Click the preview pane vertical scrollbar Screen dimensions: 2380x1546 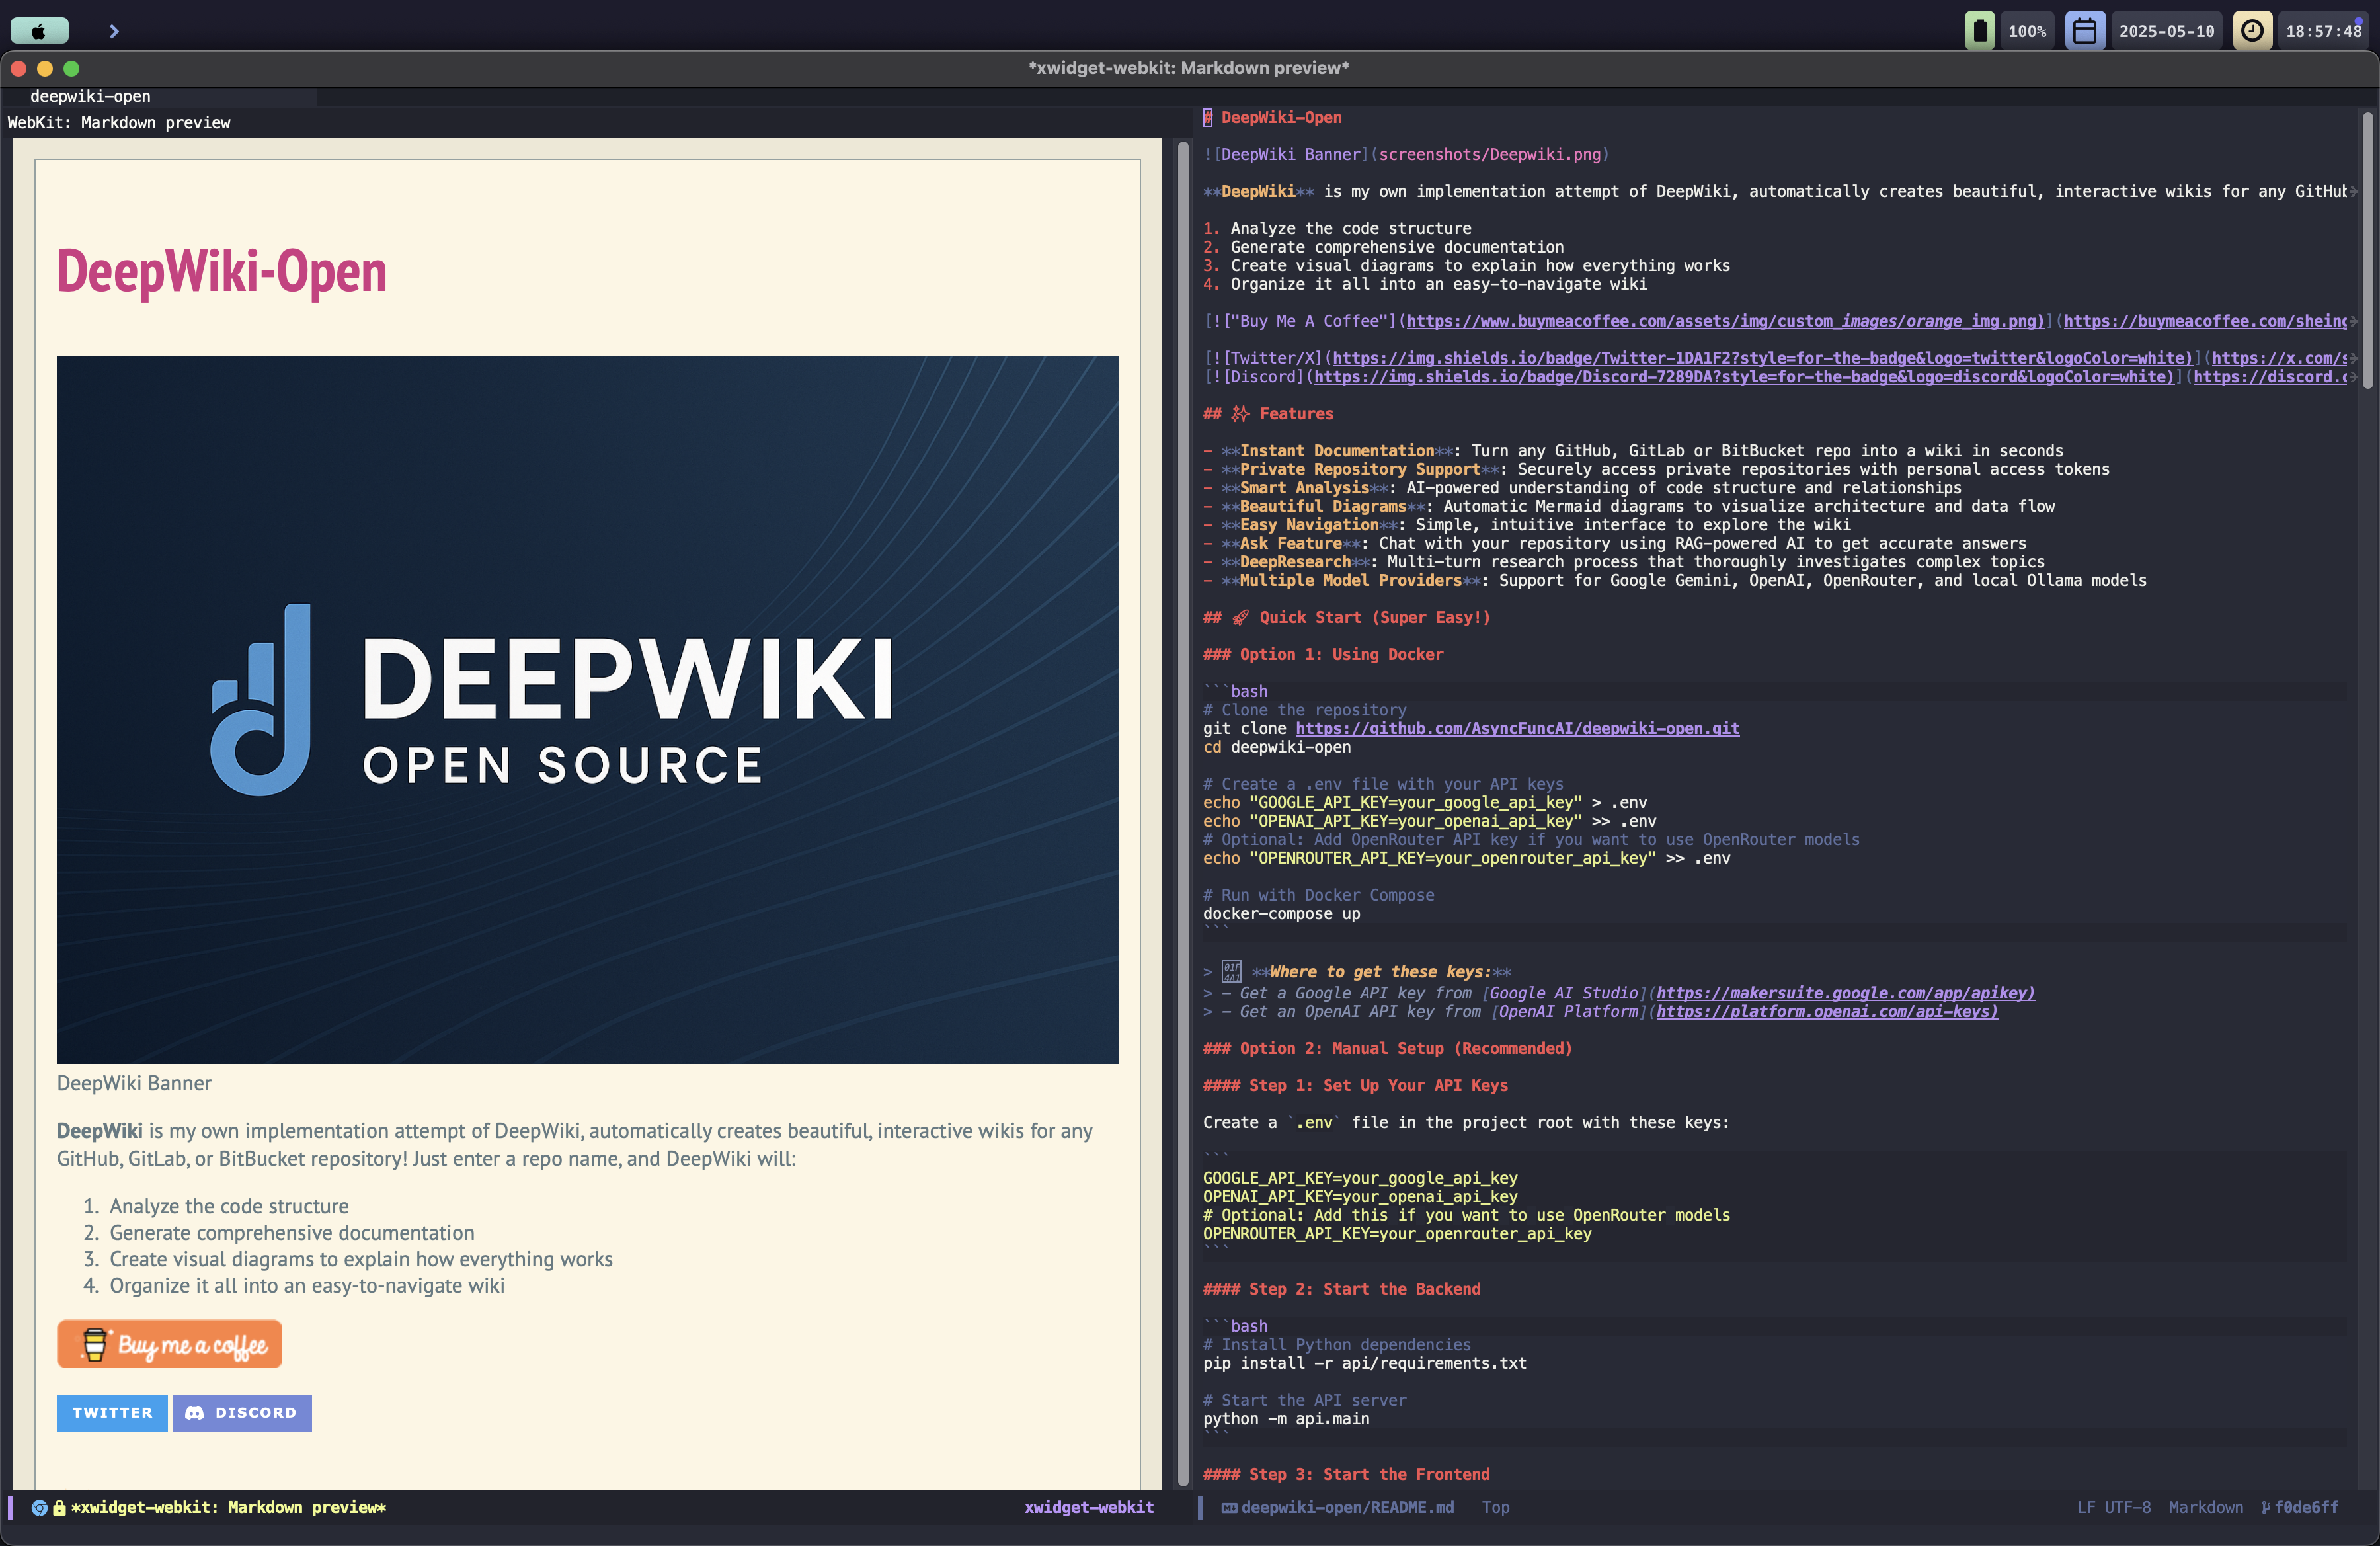pyautogui.click(x=1183, y=813)
